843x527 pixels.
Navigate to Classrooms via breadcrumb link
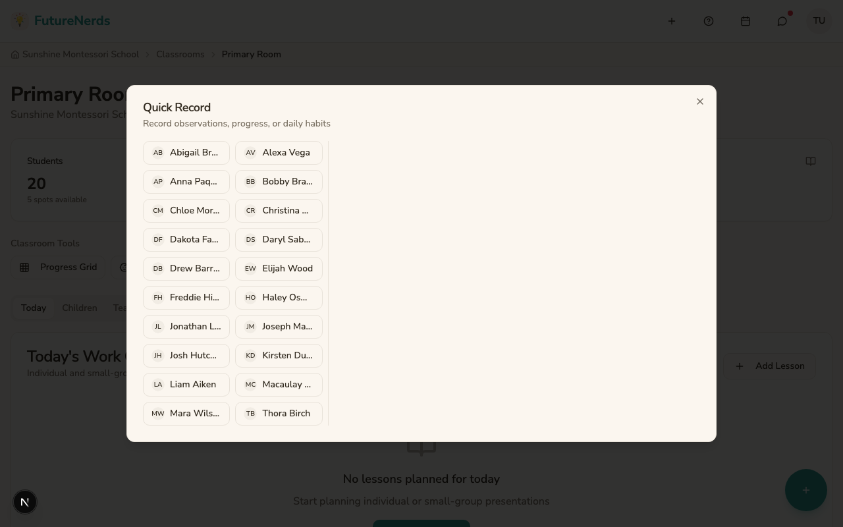pyautogui.click(x=180, y=54)
